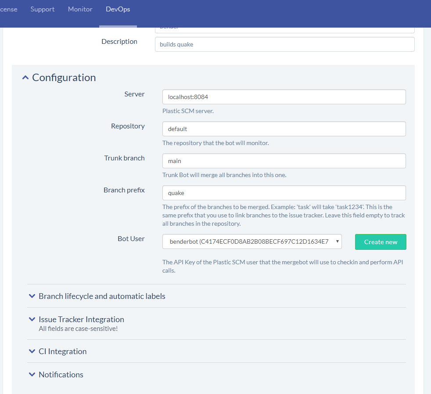Click the Trunk branch field showing "main"
Image resolution: width=431 pixels, height=394 pixels.
[x=284, y=161]
